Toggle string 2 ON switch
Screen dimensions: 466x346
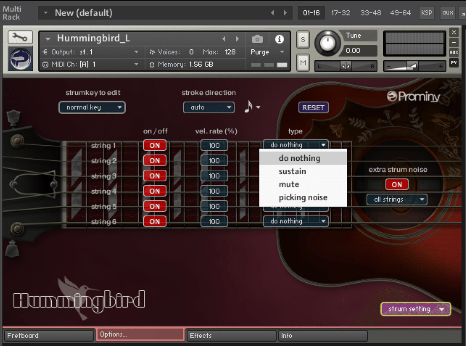155,161
